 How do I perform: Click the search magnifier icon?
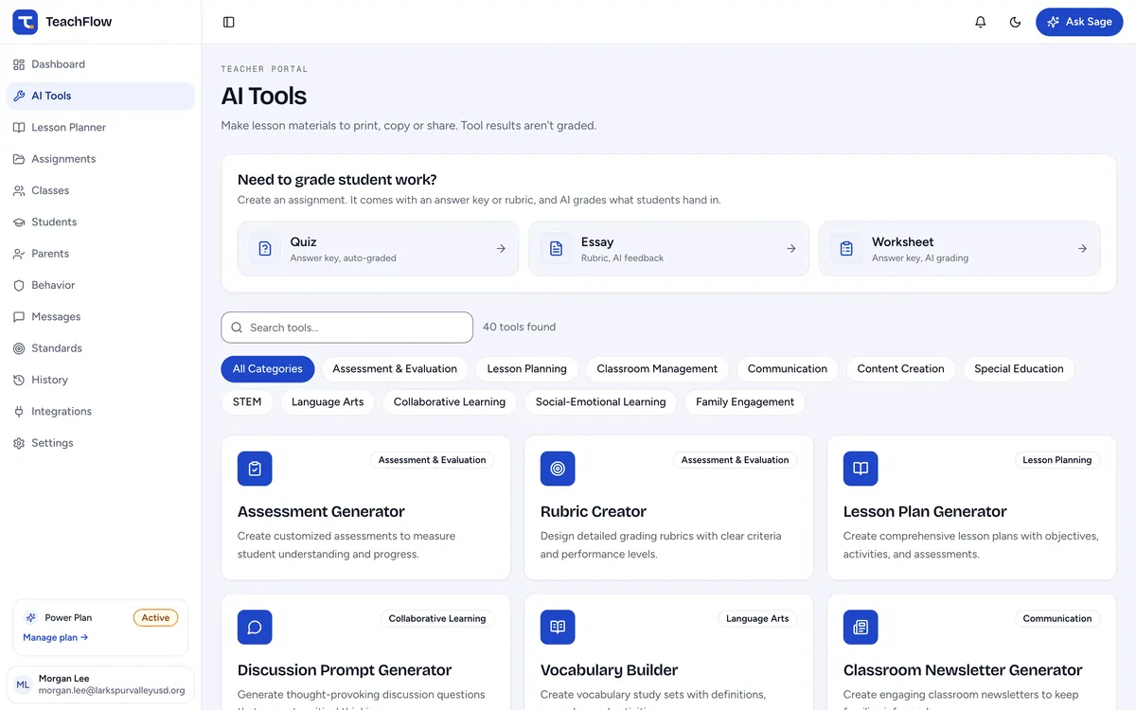click(x=237, y=328)
